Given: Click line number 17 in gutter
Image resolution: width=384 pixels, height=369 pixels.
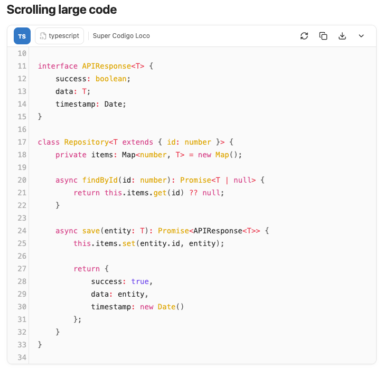Looking at the screenshot, I should [x=22, y=142].
